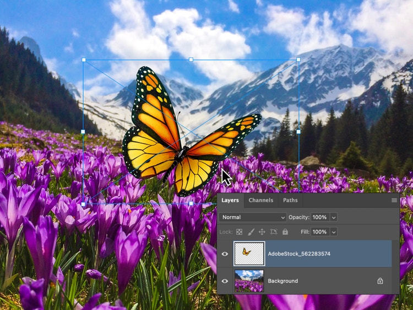
Task: Click the Background layer name
Action: click(283, 281)
